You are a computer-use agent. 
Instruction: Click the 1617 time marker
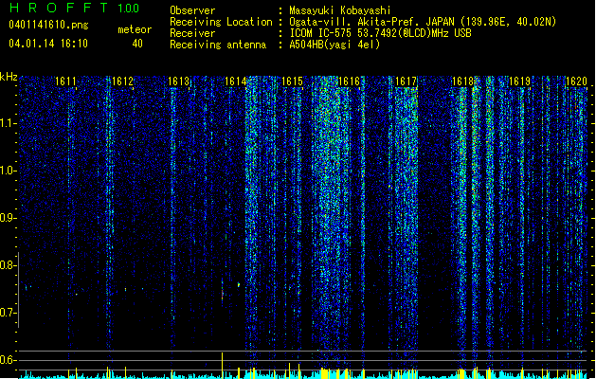[406, 81]
